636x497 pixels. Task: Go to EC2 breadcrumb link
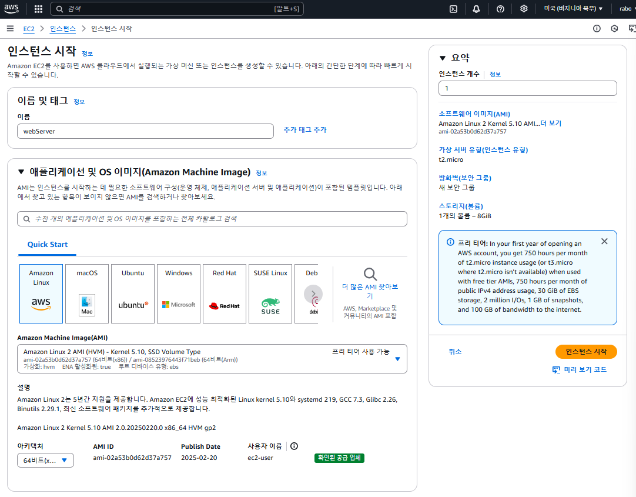click(29, 29)
